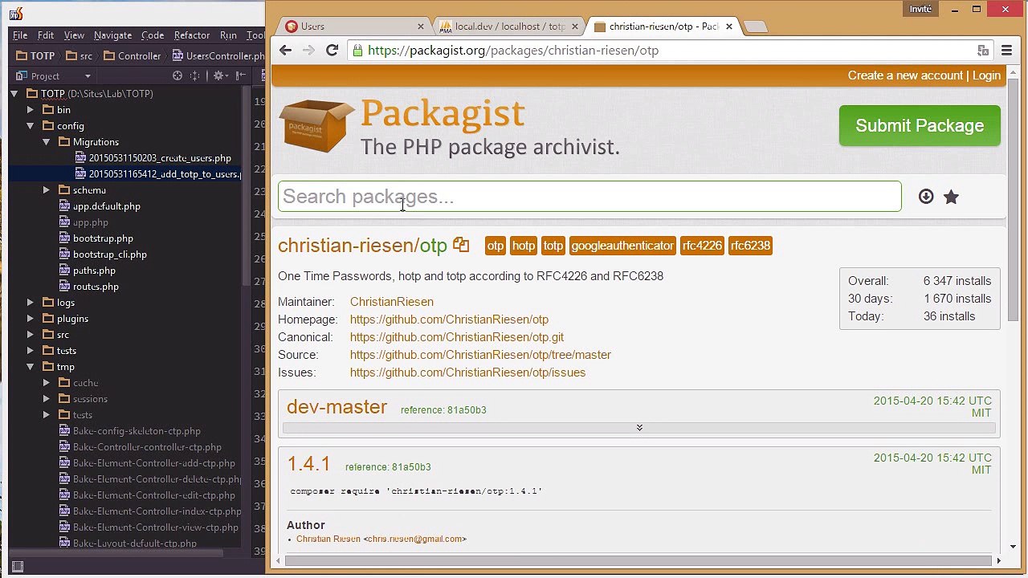
Task: Click src breadcrumb in navigation bar
Action: tap(79, 56)
